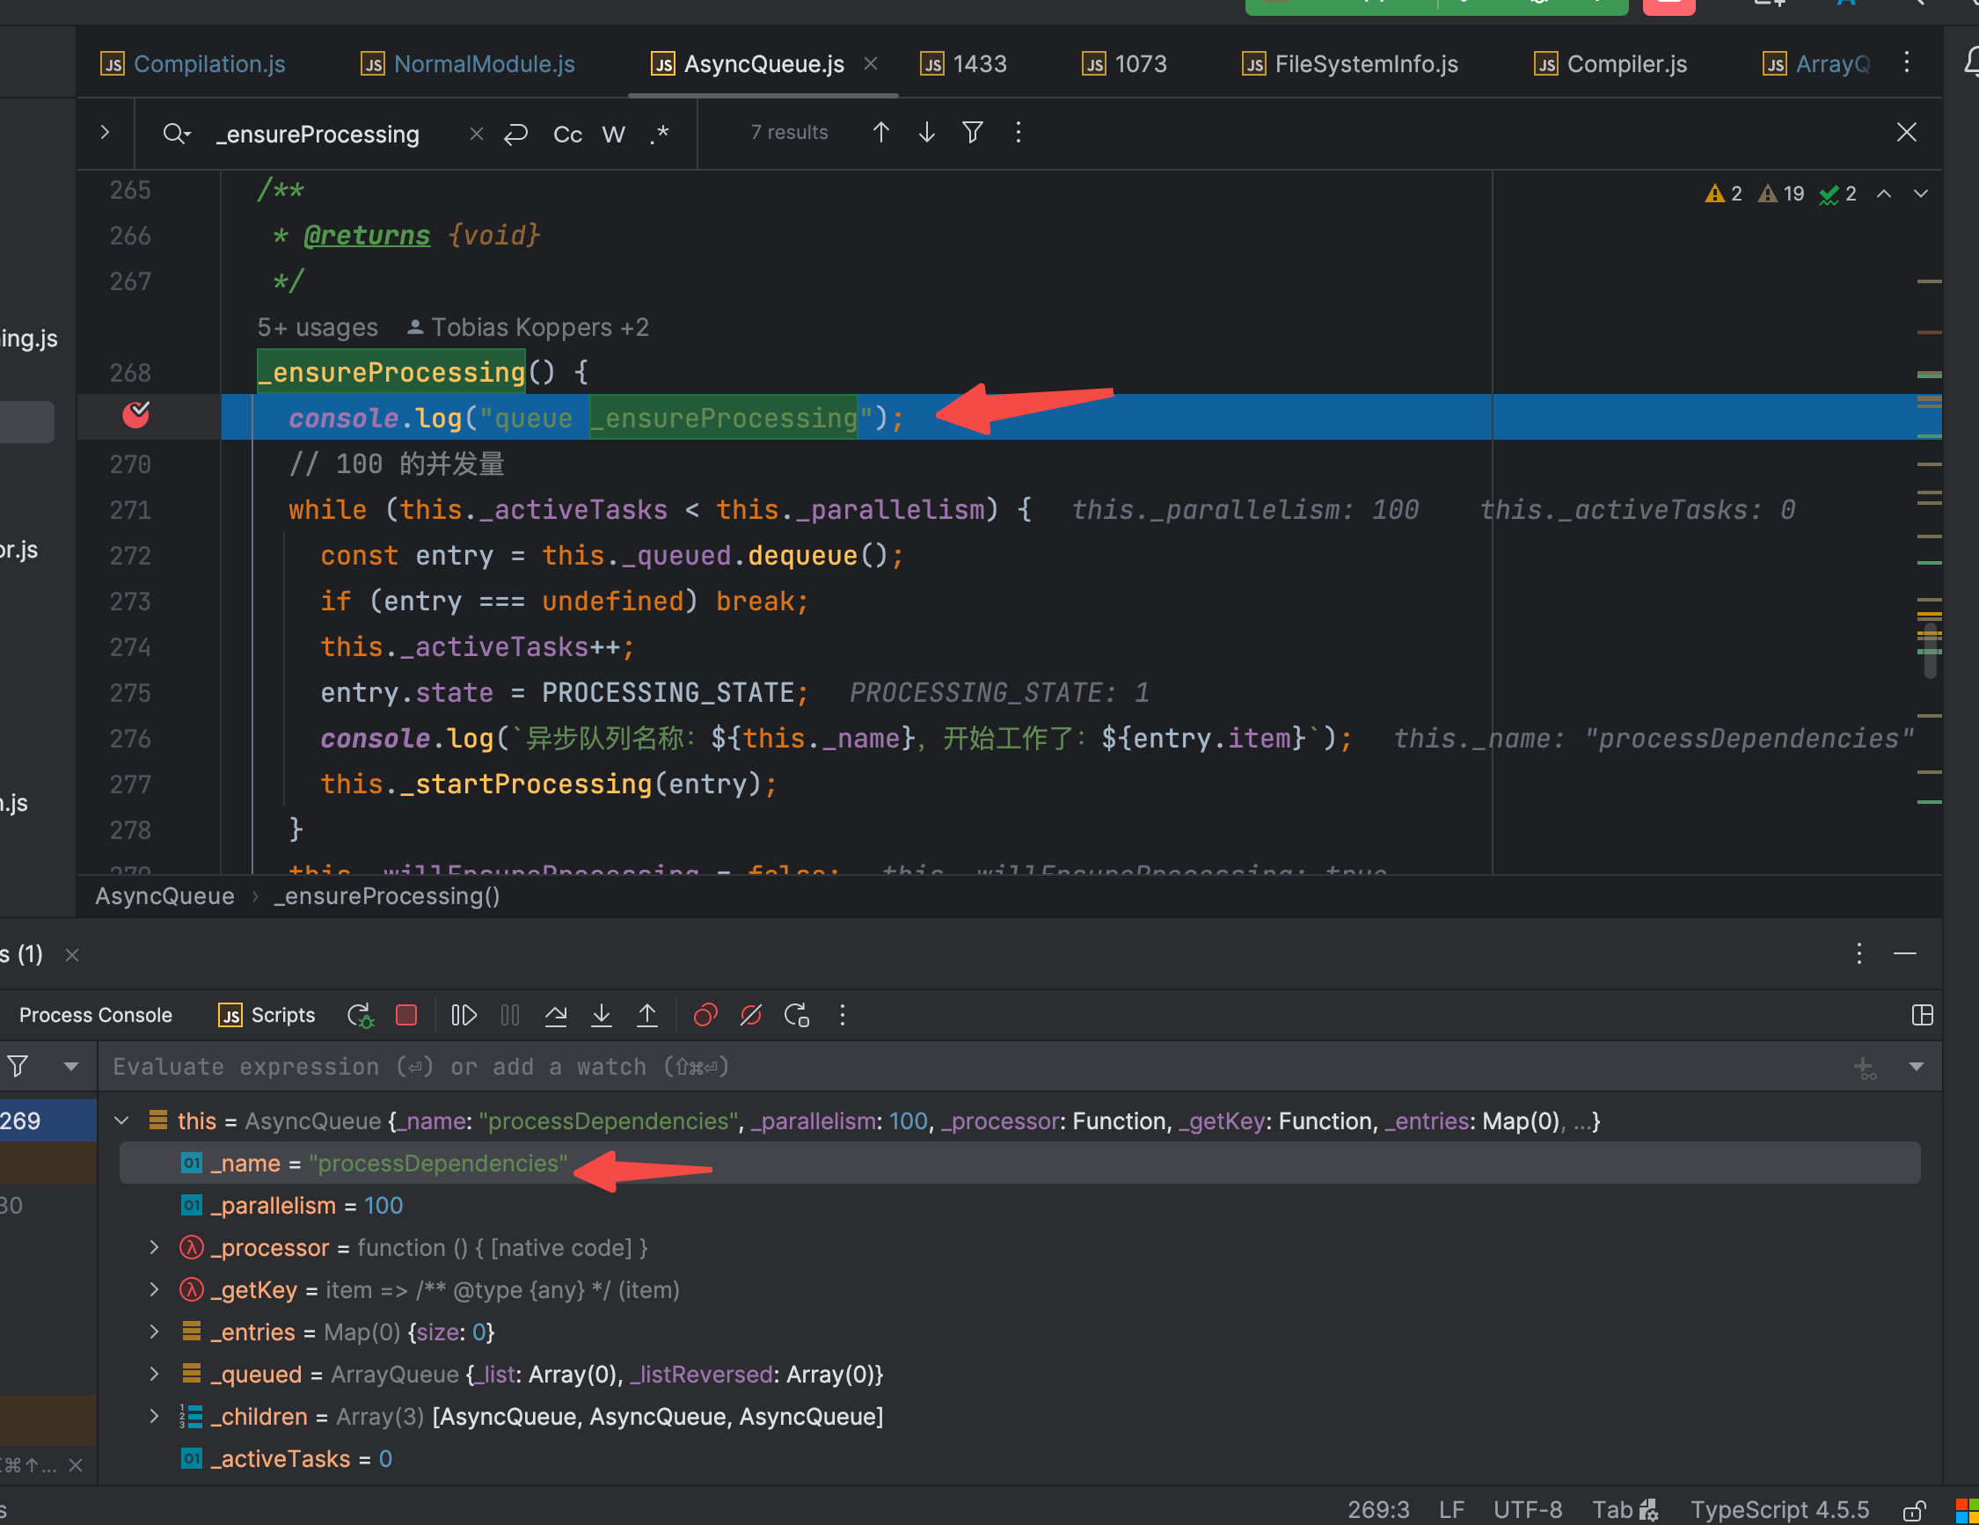Image resolution: width=1979 pixels, height=1525 pixels.
Task: Click the Step Out icon
Action: (647, 1015)
